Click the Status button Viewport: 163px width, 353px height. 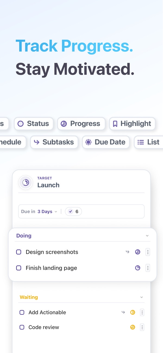(34, 124)
